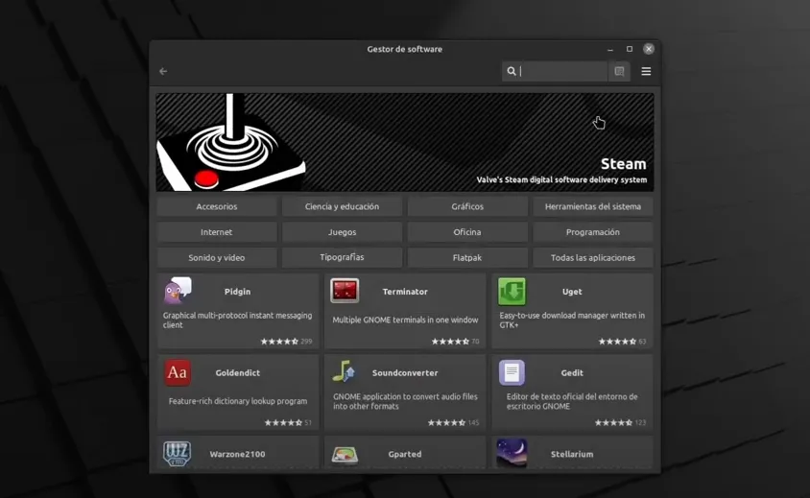Viewport: 810px width, 498px height.
Task: Click the back arrow in the toolbar
Action: click(163, 71)
